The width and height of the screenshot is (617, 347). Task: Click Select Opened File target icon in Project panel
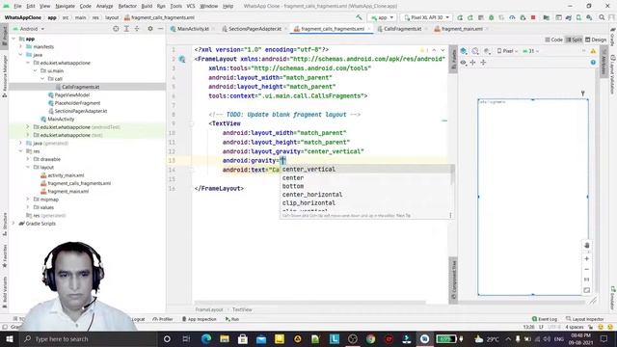(x=116, y=29)
